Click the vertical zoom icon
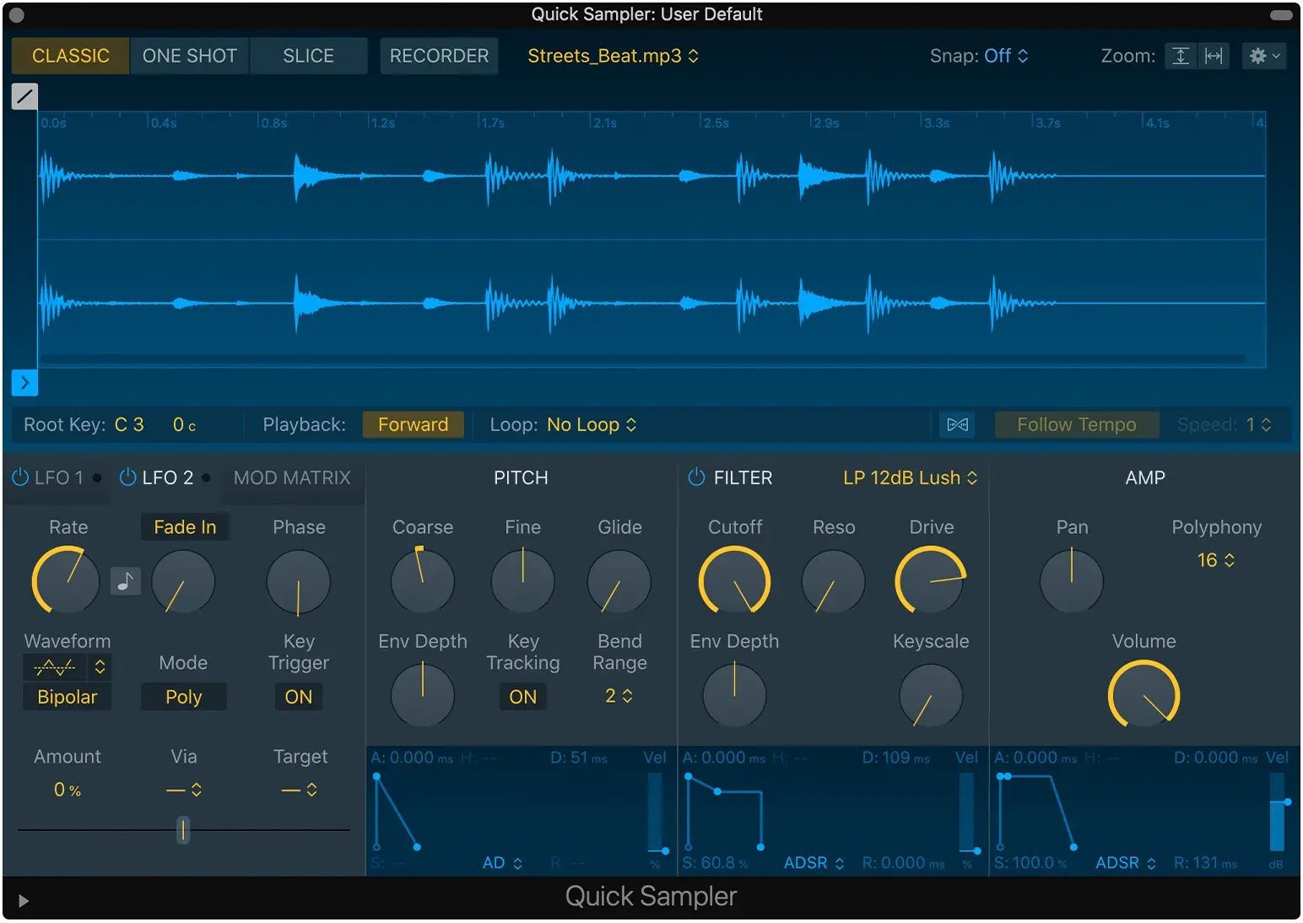1303x923 pixels. coord(1181,56)
